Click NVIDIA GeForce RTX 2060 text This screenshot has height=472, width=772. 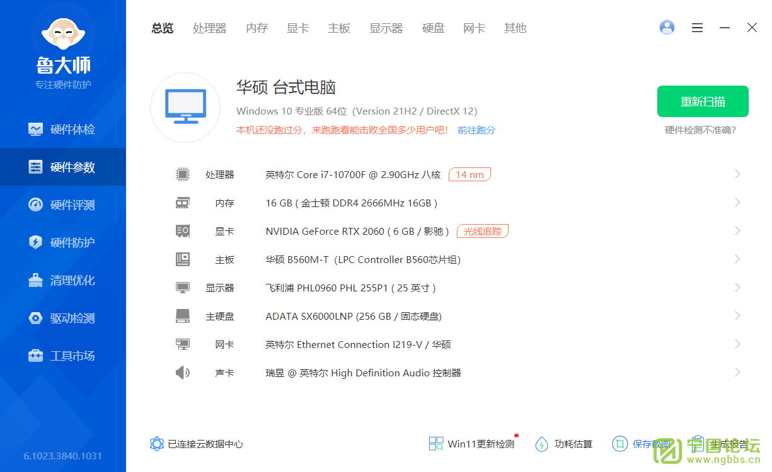357,231
